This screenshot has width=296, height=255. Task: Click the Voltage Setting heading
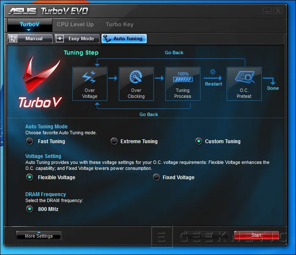point(43,156)
